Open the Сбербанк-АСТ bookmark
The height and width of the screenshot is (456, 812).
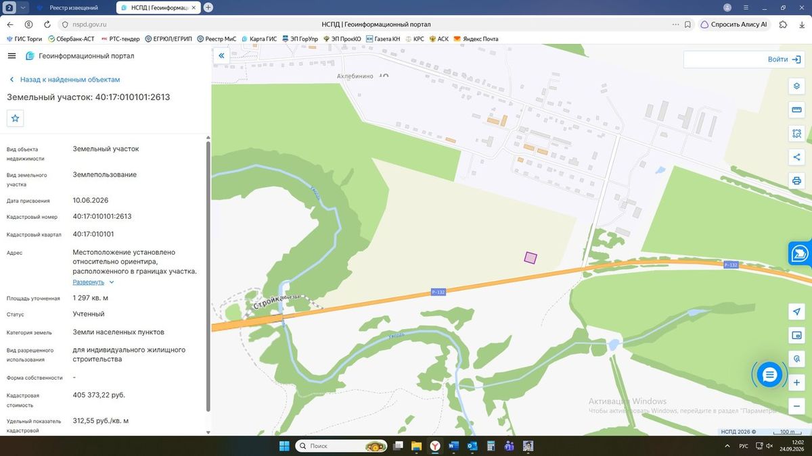point(71,39)
